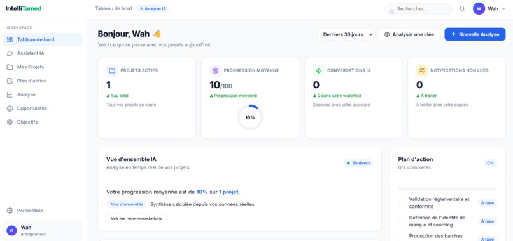Click À faire badge for Définition de l'identité

[x=487, y=221]
